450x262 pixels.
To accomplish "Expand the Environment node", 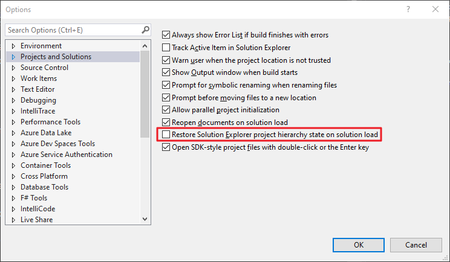I will click(13, 46).
